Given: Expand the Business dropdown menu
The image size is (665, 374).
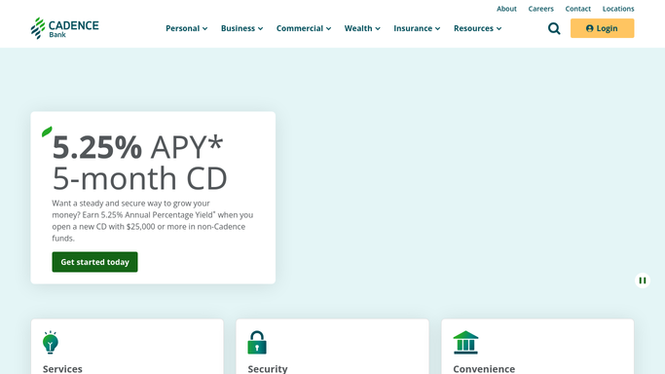Looking at the screenshot, I should pos(241,28).
